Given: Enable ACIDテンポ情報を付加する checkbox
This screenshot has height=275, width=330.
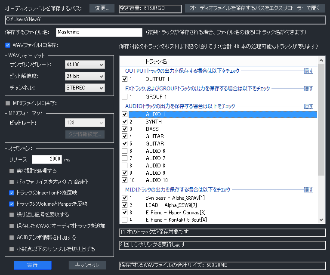Looking at the screenshot, I should point(12,238).
